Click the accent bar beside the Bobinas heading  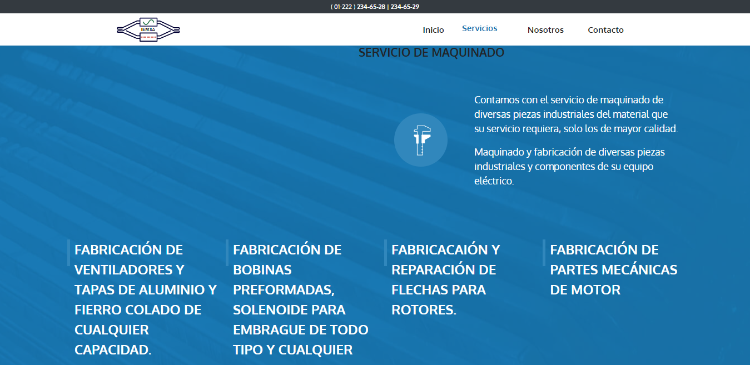point(227,253)
